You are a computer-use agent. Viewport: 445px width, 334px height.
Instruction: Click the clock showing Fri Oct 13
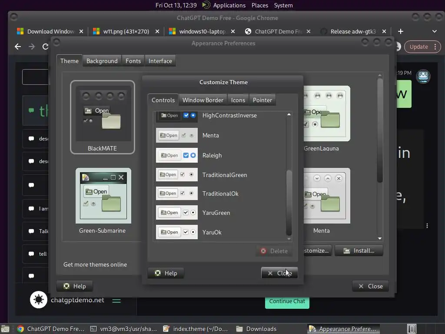coord(176,5)
